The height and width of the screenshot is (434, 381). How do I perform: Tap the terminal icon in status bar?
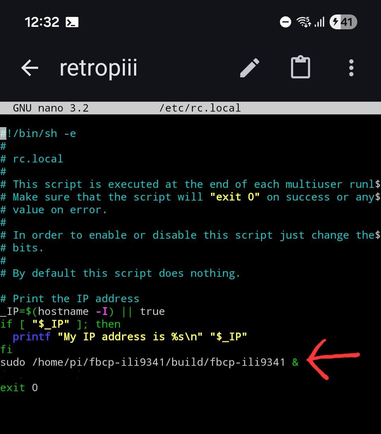tap(72, 22)
